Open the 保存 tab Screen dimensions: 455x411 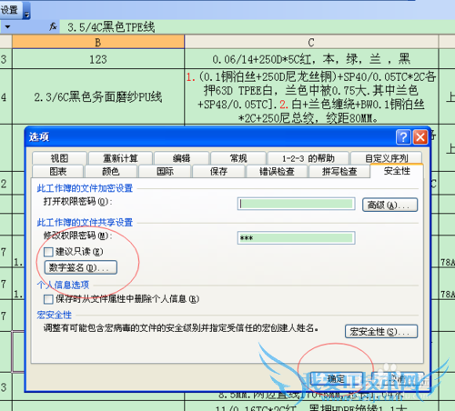pyautogui.click(x=218, y=171)
